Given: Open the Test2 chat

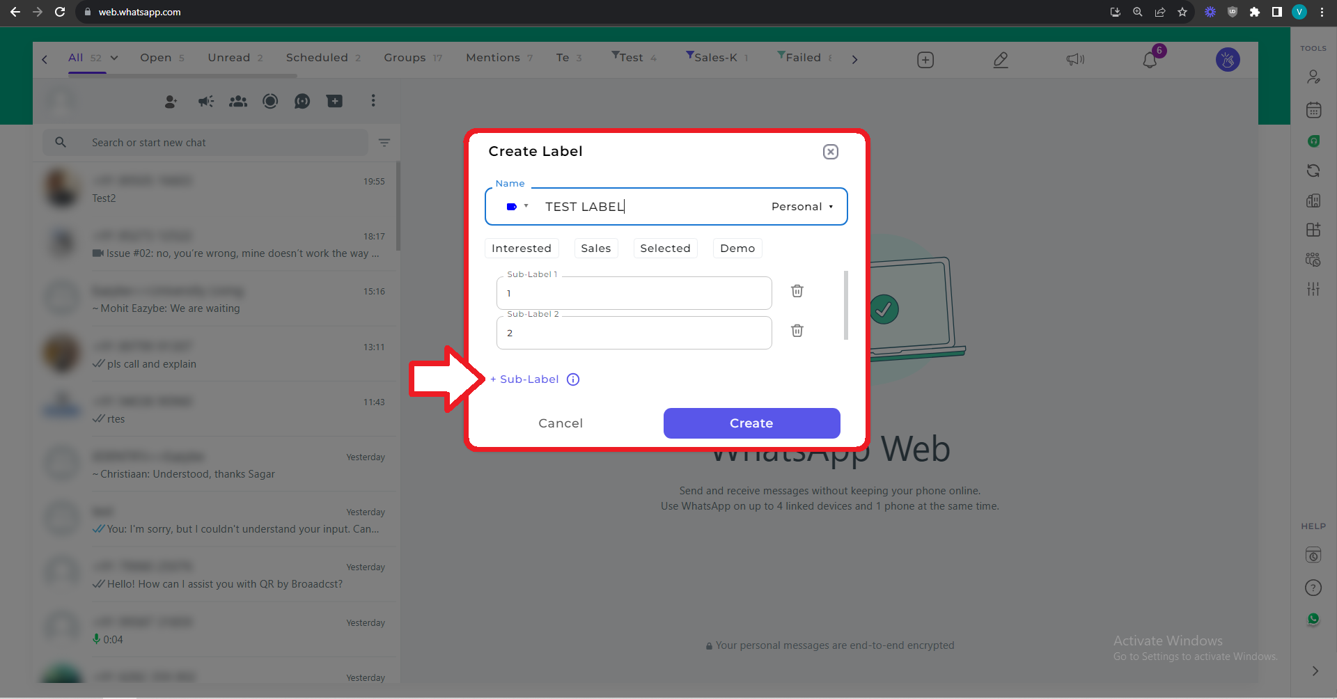Looking at the screenshot, I should [x=216, y=189].
